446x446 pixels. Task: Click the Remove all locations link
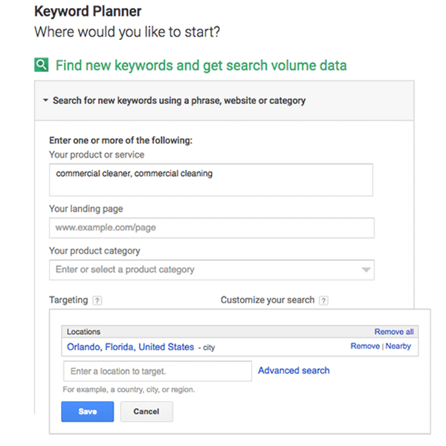394,332
